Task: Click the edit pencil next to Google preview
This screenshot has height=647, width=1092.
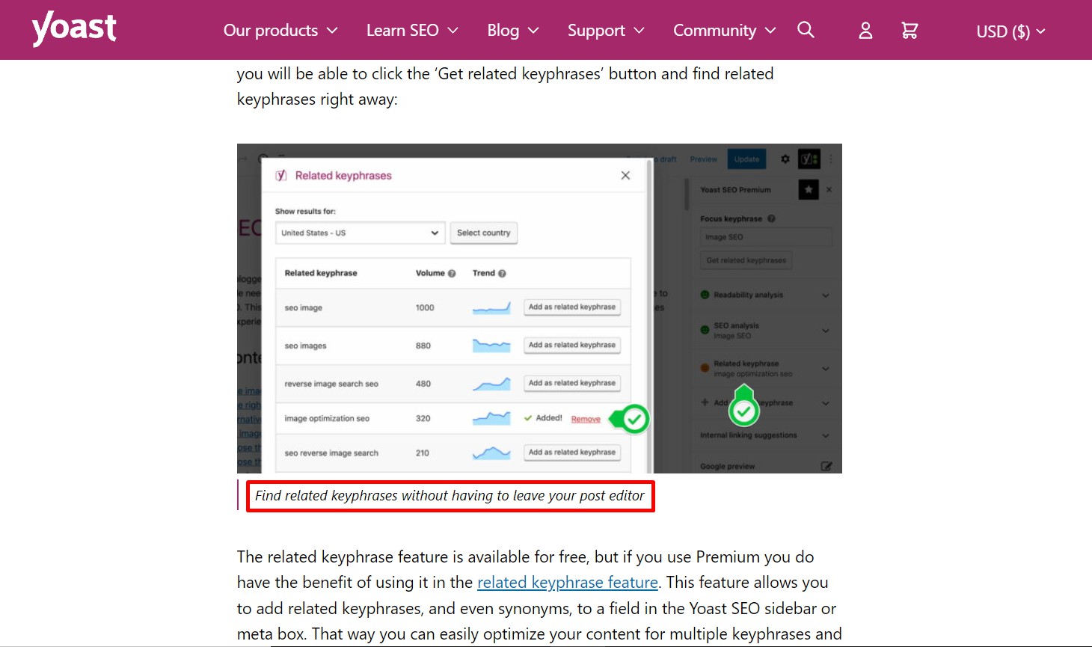Action: [826, 465]
